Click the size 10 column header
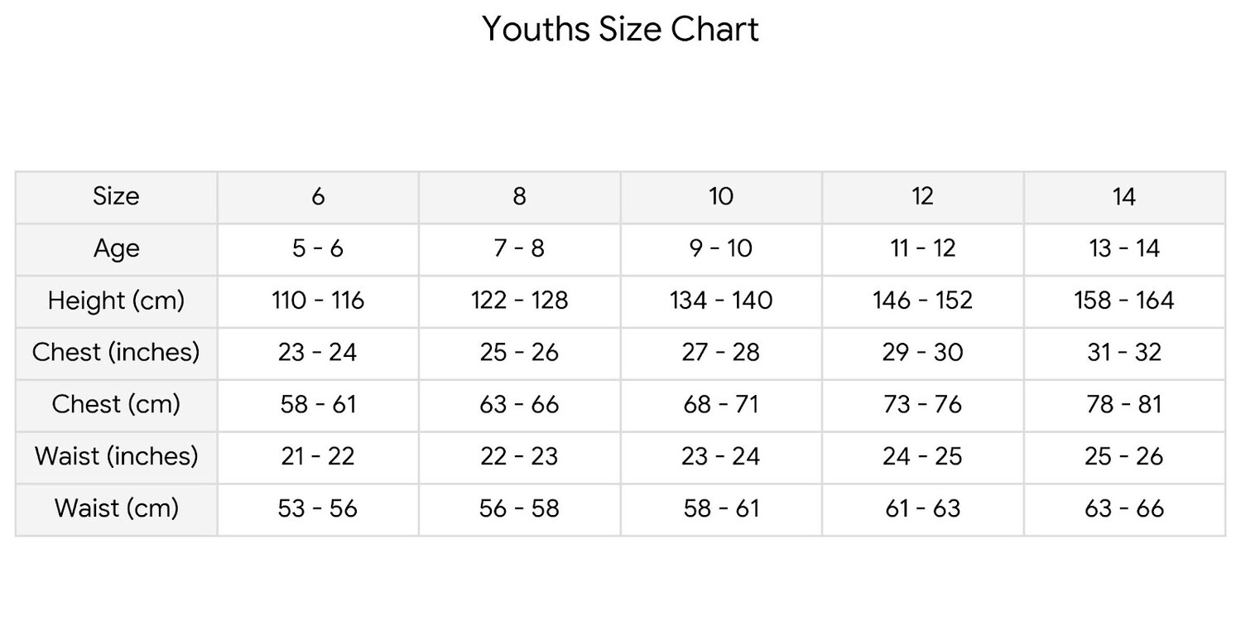Viewport: 1241px width, 640px height. click(x=720, y=196)
